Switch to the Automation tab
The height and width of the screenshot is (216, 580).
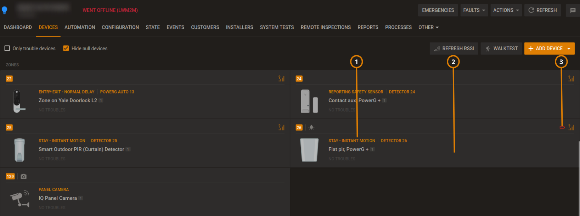[80, 27]
